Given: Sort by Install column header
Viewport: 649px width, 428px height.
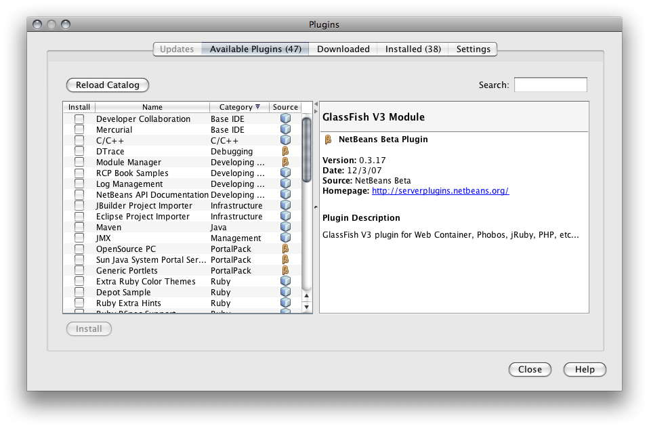Looking at the screenshot, I should point(79,107).
